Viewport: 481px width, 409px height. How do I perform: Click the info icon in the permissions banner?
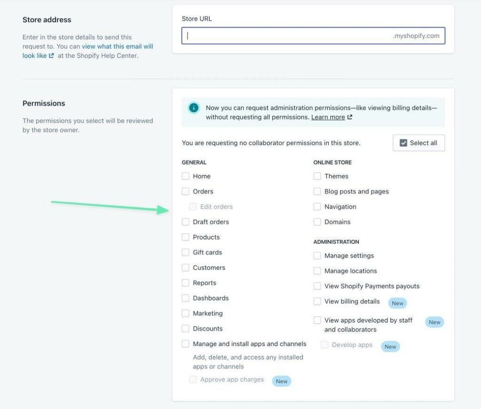194,108
